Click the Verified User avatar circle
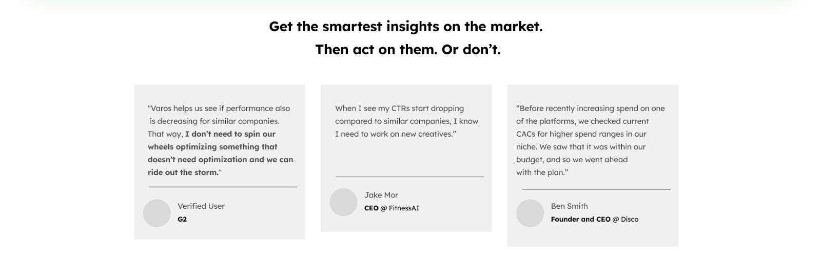The image size is (821, 260). pos(157,213)
